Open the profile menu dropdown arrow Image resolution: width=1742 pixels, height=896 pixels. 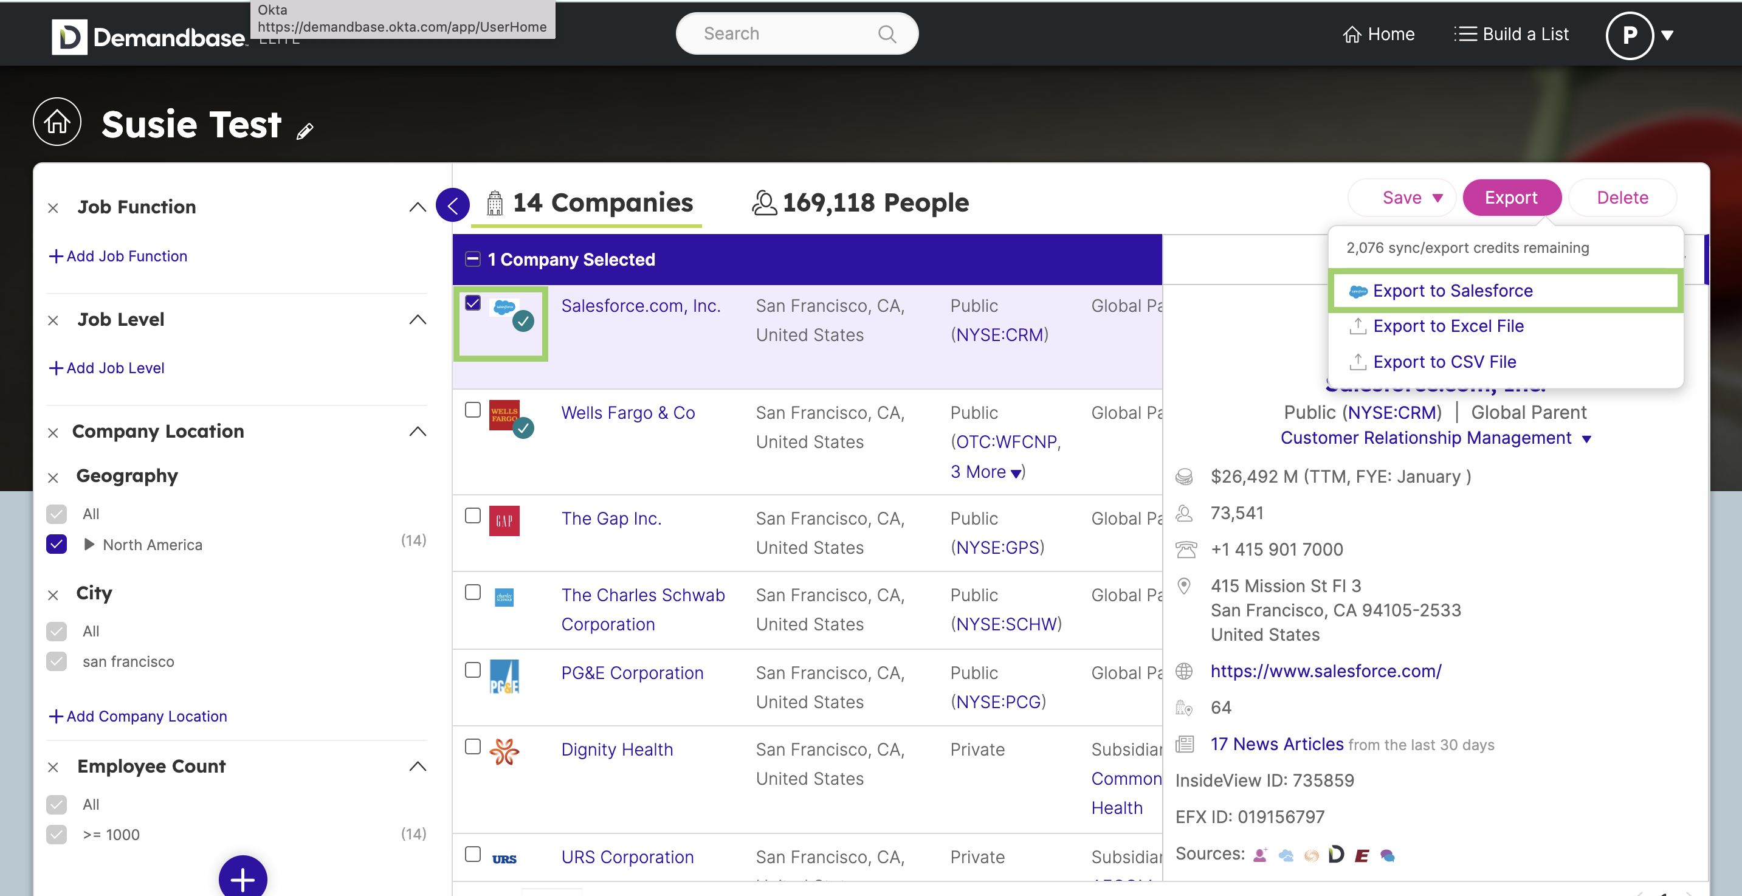pyautogui.click(x=1668, y=35)
